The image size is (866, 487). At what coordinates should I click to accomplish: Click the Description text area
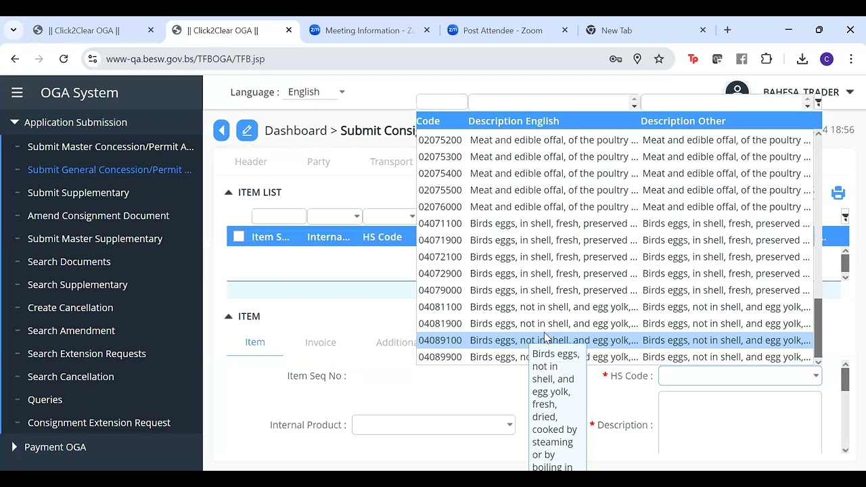(739, 423)
